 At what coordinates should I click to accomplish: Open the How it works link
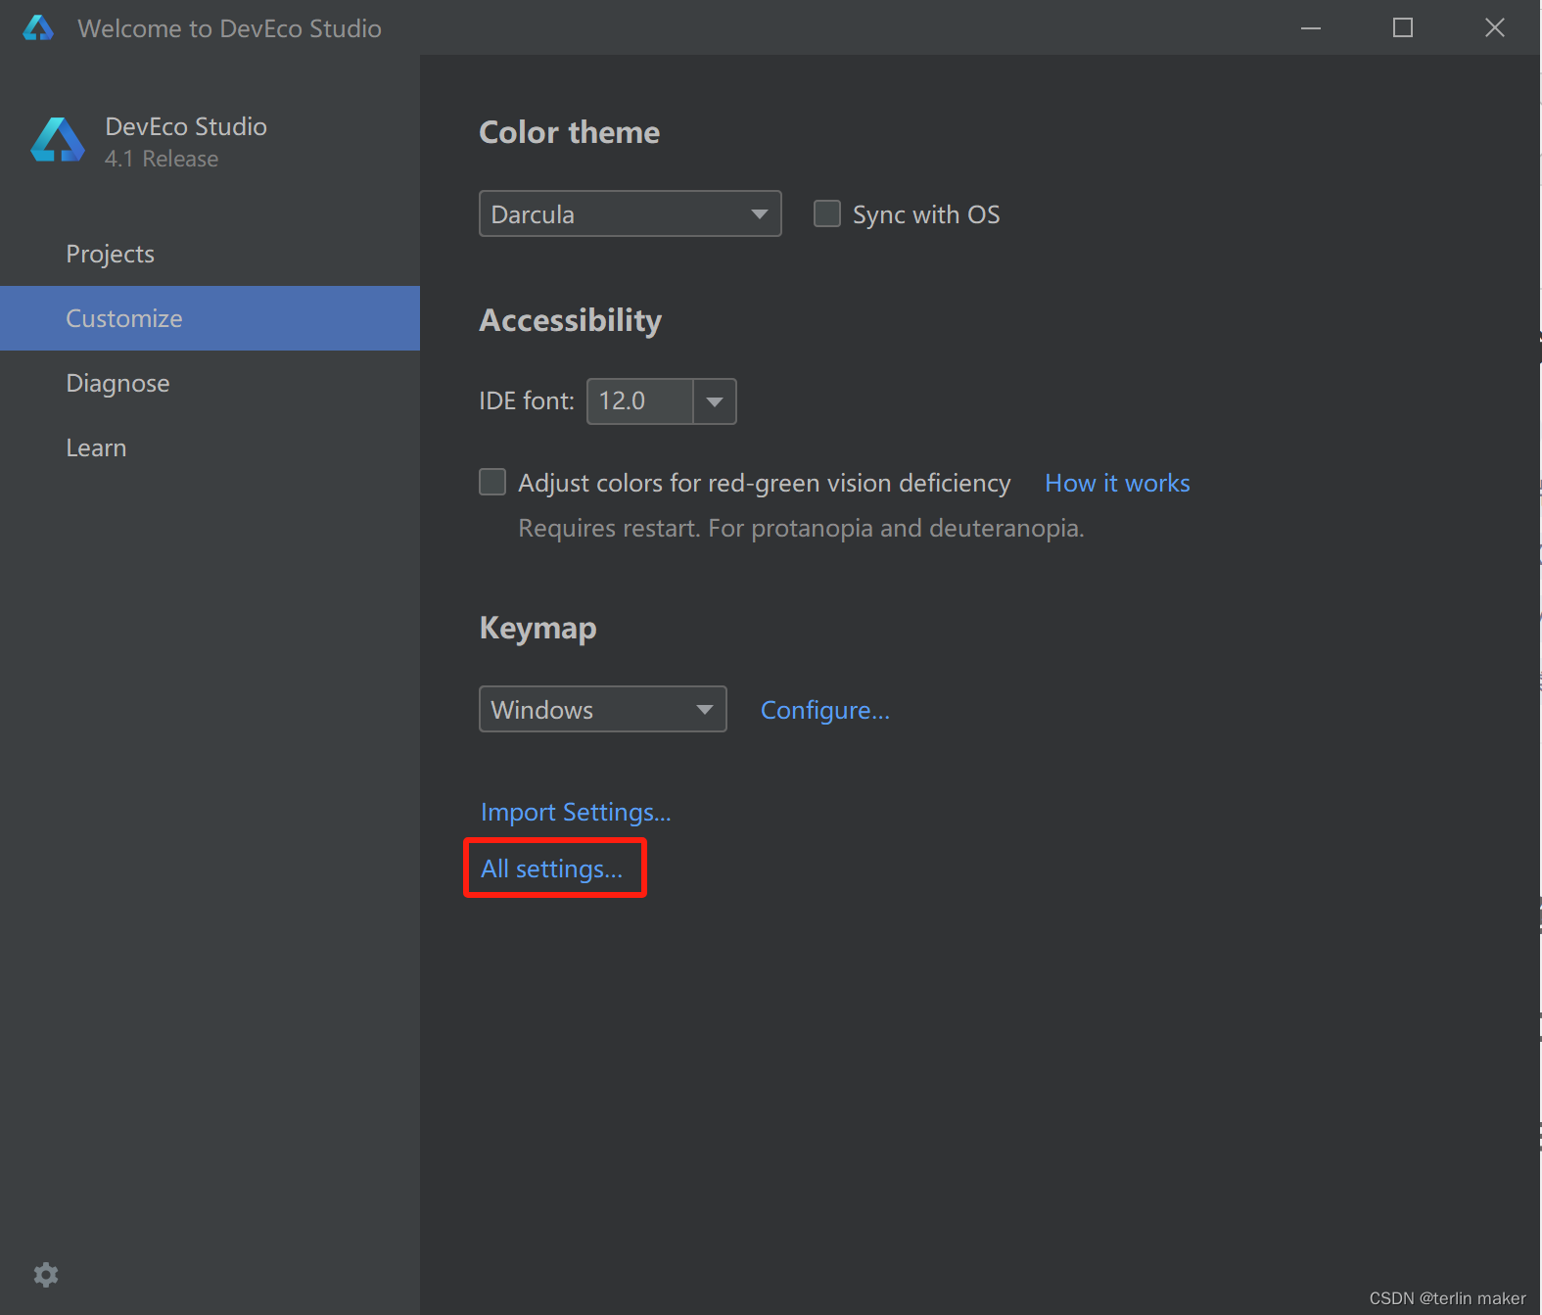pos(1117,483)
